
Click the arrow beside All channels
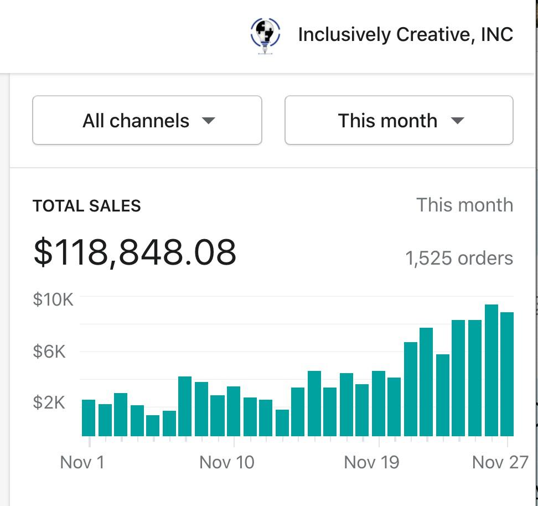[209, 121]
